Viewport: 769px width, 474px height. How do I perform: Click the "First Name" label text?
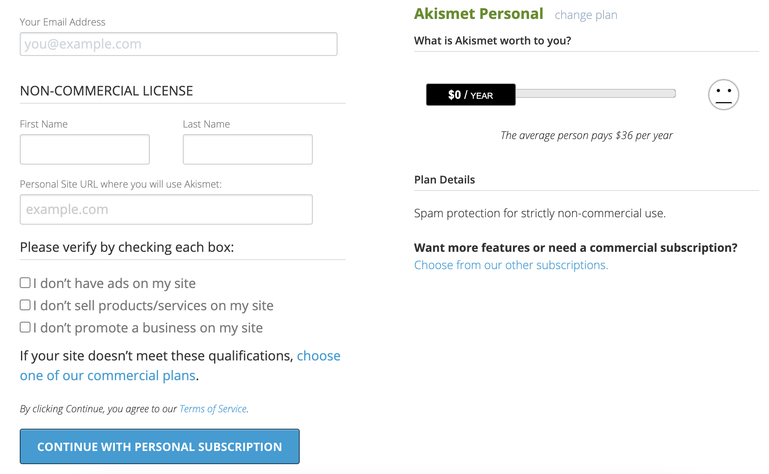(x=44, y=124)
